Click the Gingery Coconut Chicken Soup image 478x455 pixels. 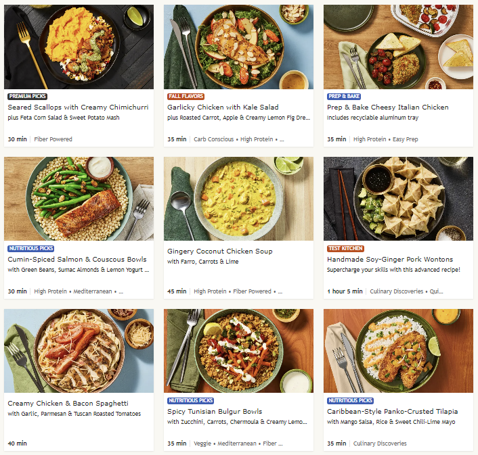[238, 198]
